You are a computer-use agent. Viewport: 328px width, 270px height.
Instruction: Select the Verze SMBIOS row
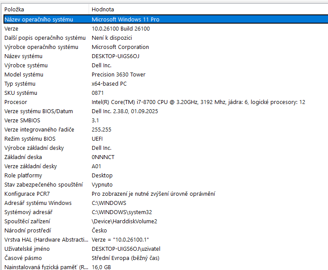tap(166, 121)
